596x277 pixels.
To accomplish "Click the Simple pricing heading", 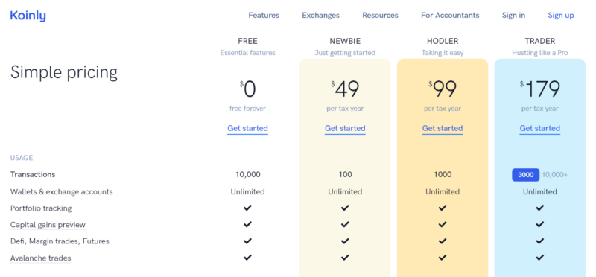I will 64,72.
